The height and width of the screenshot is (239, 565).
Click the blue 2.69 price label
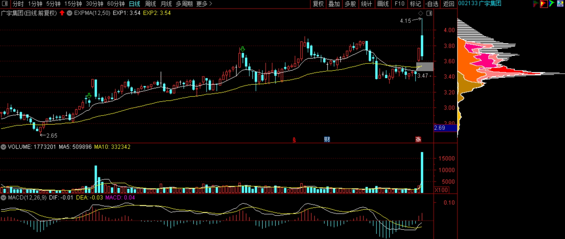(445, 128)
